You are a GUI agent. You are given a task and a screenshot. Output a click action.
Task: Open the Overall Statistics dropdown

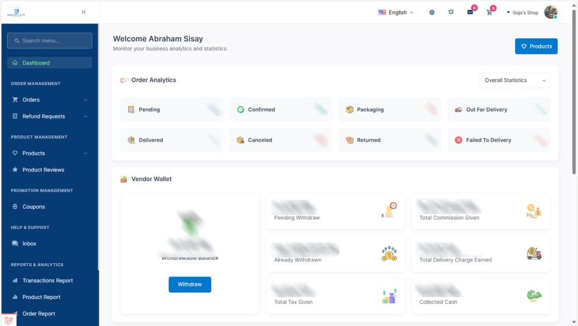coord(515,80)
